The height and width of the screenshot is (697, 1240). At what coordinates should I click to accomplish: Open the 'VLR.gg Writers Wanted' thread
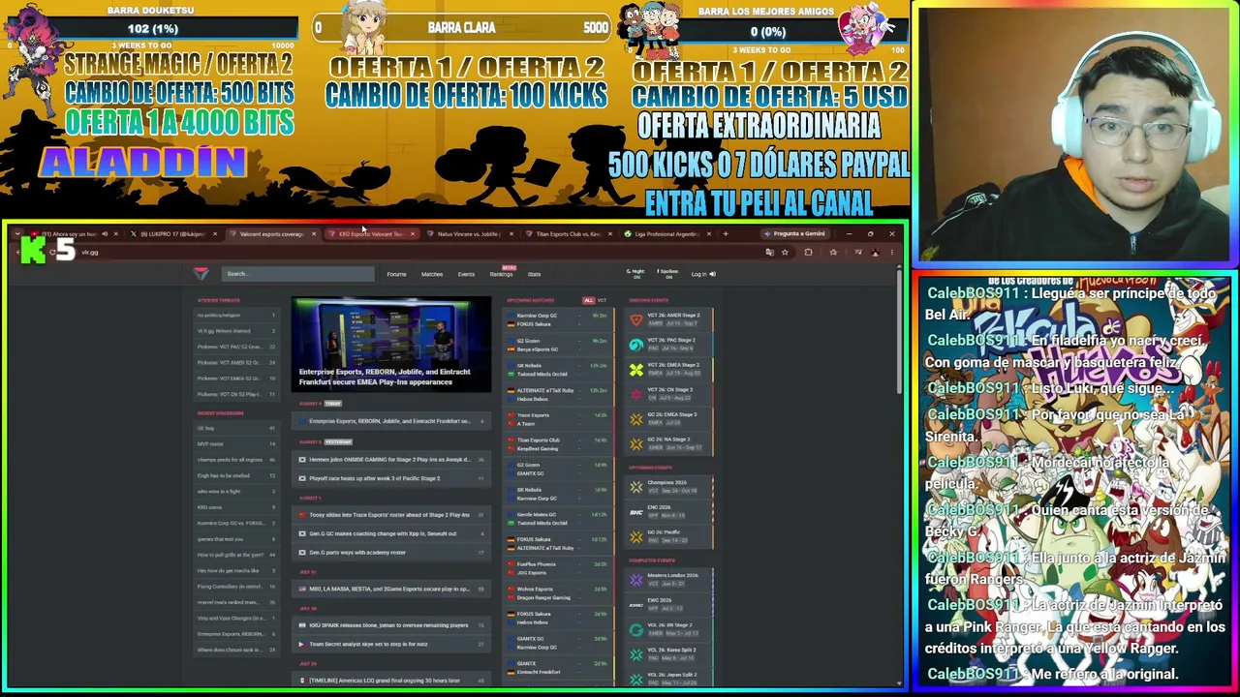click(x=236, y=331)
